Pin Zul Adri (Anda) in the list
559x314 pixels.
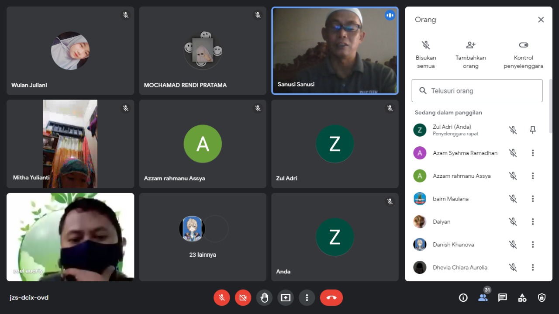click(532, 130)
